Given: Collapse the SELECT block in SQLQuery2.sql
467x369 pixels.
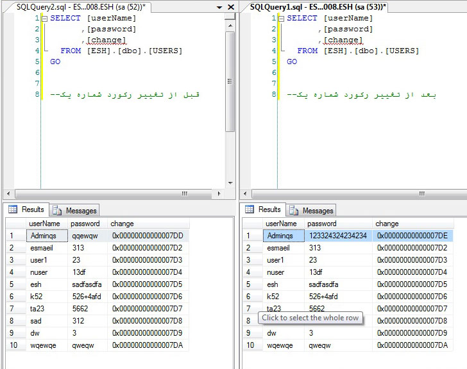Looking at the screenshot, I should tap(44, 19).
